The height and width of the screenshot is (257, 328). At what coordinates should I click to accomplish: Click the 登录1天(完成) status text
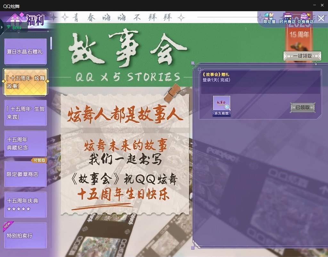point(216,80)
